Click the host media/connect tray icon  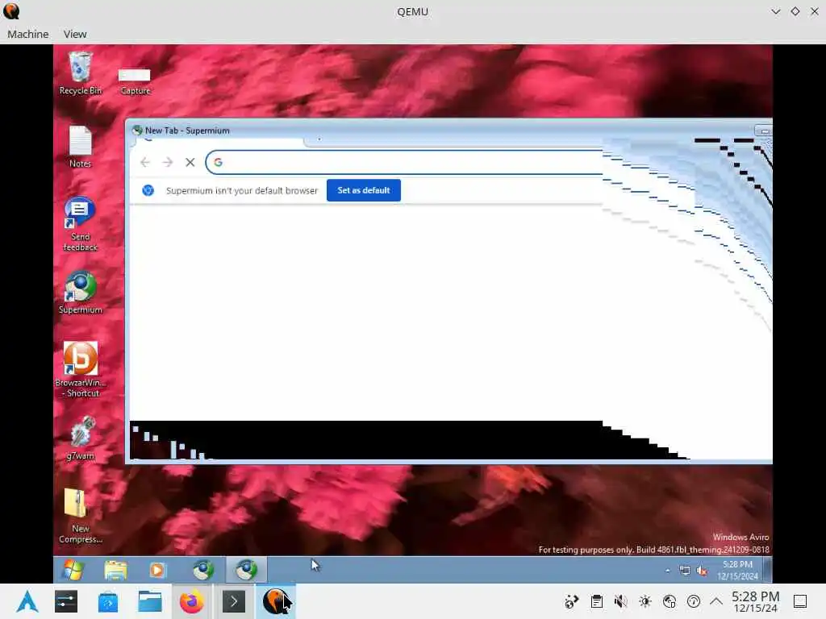(x=572, y=601)
